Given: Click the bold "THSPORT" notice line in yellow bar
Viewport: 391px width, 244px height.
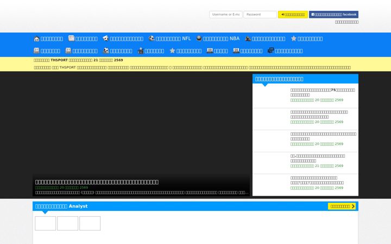Looking at the screenshot, I should coord(78,60).
